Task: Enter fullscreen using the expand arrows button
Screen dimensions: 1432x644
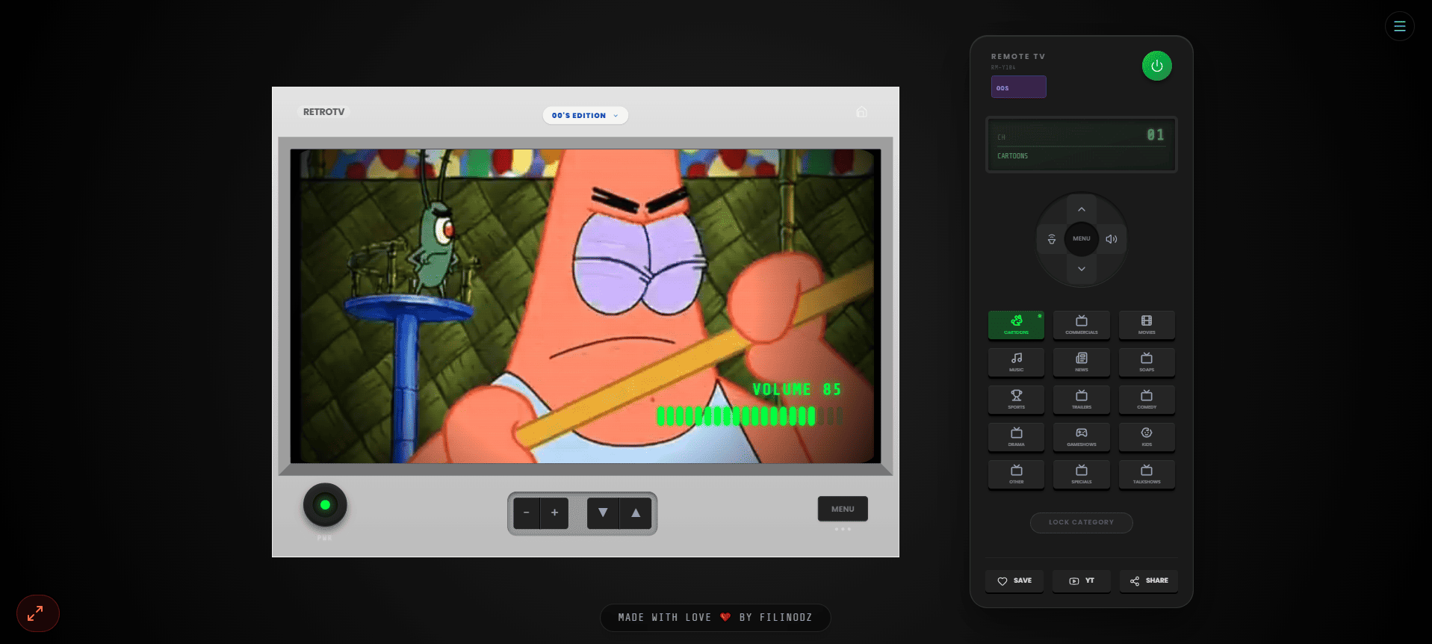Action: coord(38,613)
